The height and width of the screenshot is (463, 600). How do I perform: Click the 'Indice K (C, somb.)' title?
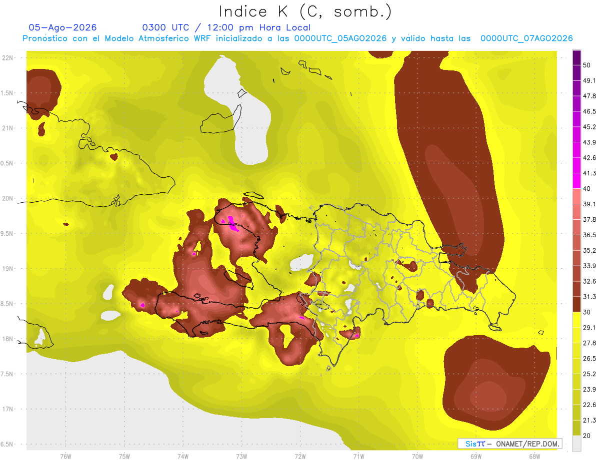coord(305,11)
